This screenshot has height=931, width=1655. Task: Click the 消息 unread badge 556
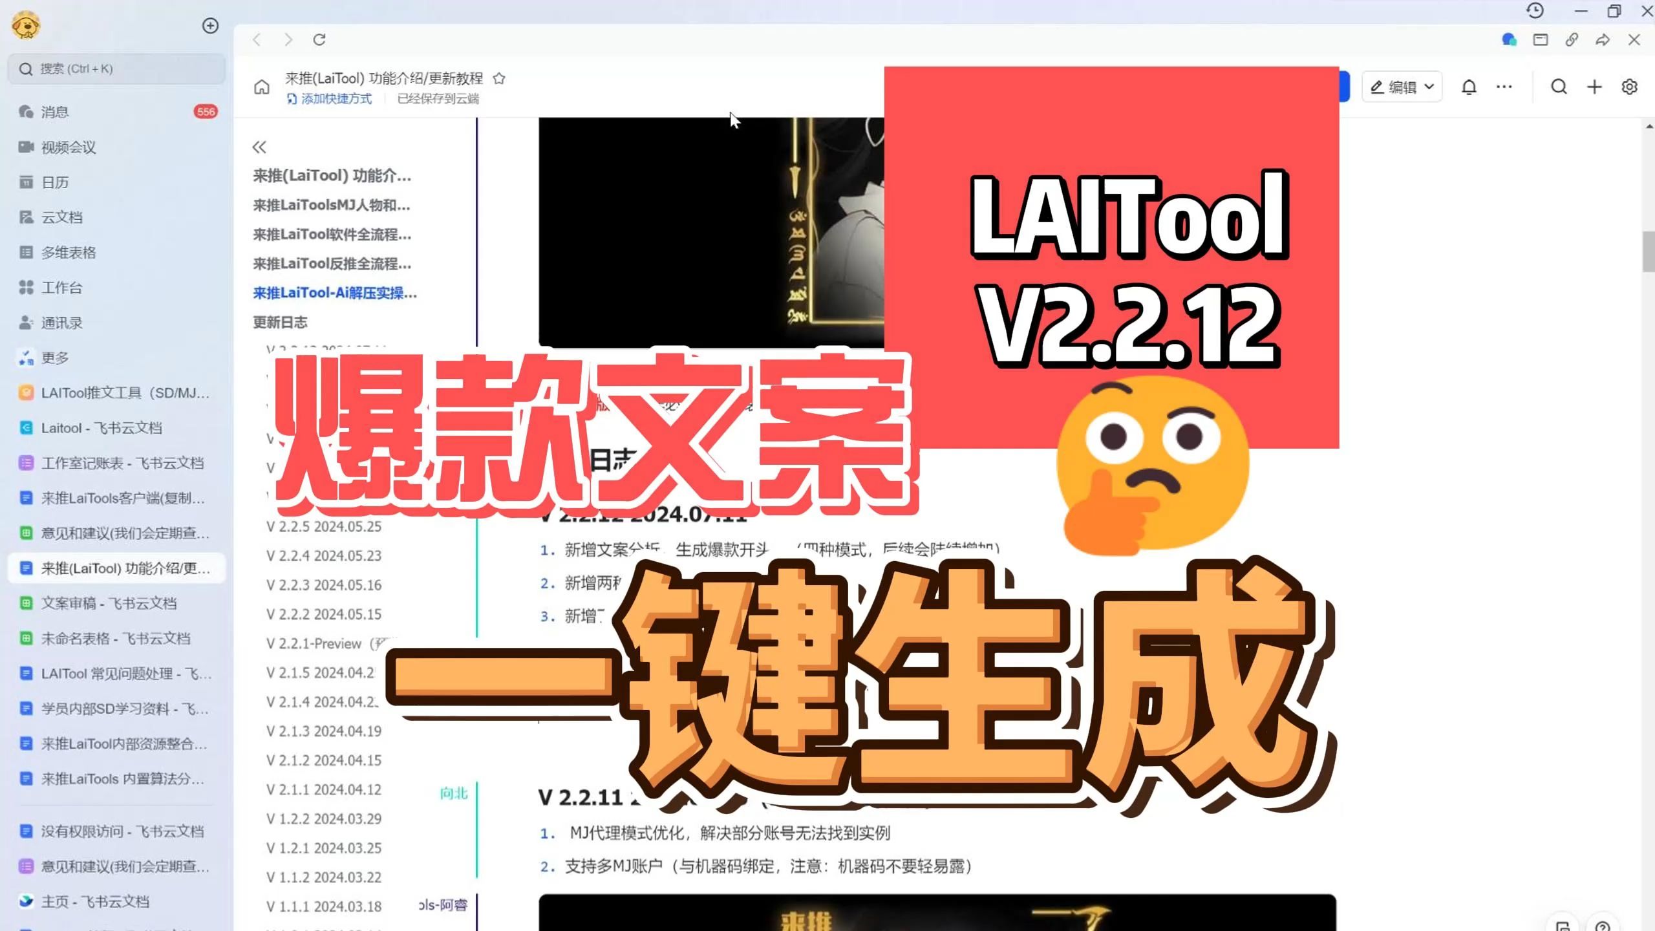point(206,112)
